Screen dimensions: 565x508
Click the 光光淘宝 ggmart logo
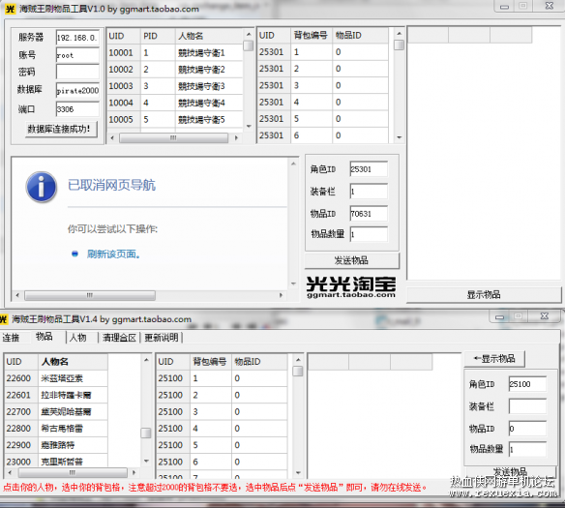[x=351, y=287]
